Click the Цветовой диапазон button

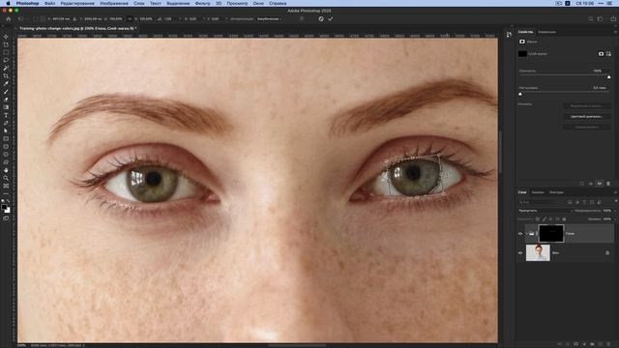pos(587,116)
